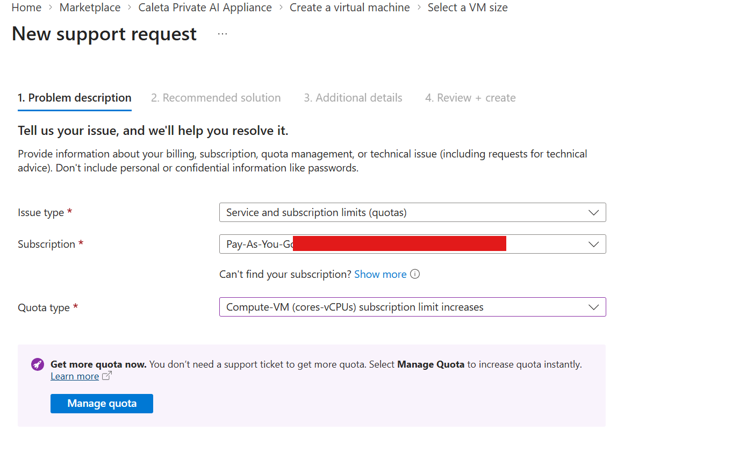
Task: Go to Select a VM size breadcrumb
Action: tap(468, 8)
